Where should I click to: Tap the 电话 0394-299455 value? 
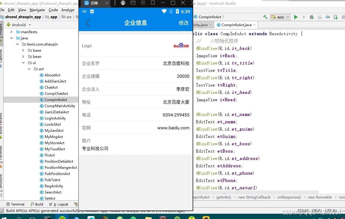pos(176,115)
